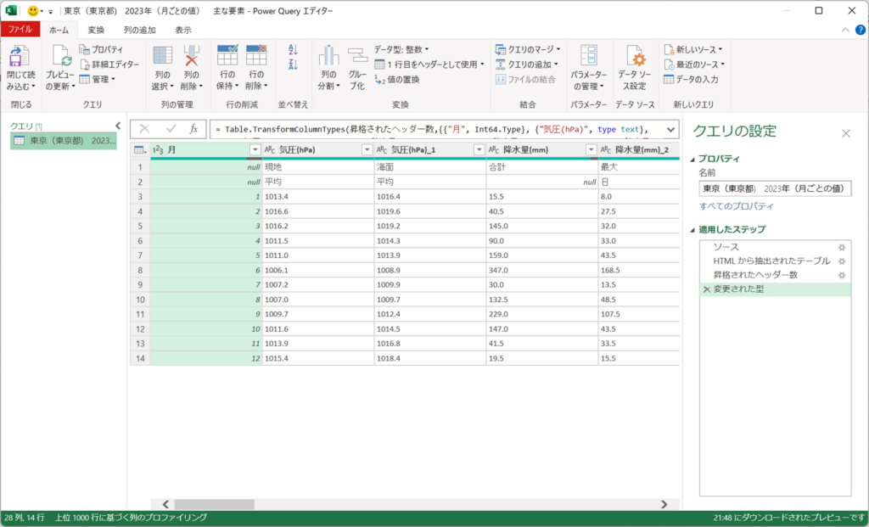869x527 pixels.
Task: Click the help question mark icon
Action: point(861,30)
